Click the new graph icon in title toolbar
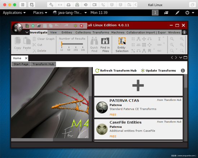Screen dimensions: 198x158 point(27,26)
